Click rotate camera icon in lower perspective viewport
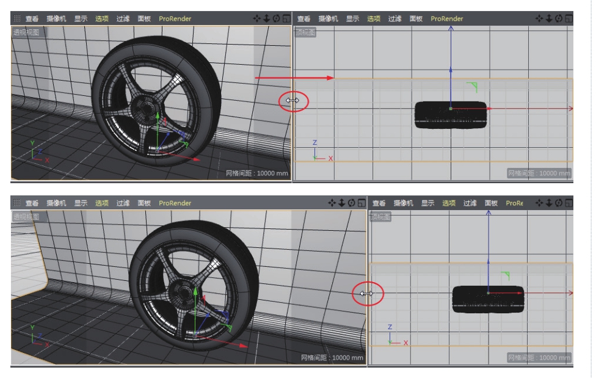Image resolution: width=596 pixels, height=378 pixels. pos(352,203)
